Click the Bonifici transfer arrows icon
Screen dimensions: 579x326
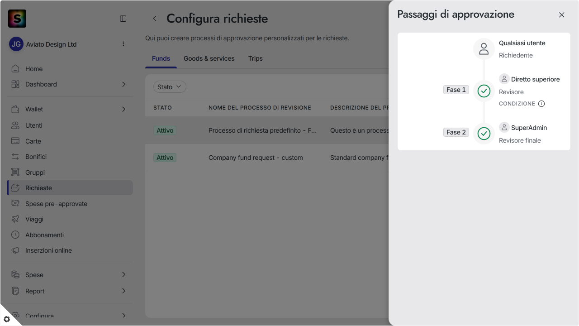tap(15, 157)
